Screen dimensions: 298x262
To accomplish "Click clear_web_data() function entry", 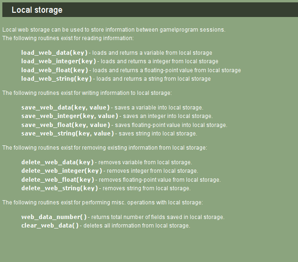I will pyautogui.click(x=50, y=226).
